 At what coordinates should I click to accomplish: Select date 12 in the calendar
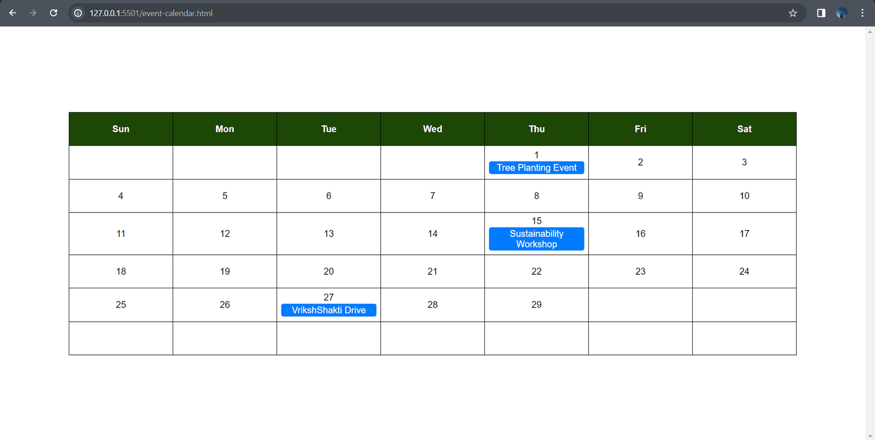[x=225, y=234]
